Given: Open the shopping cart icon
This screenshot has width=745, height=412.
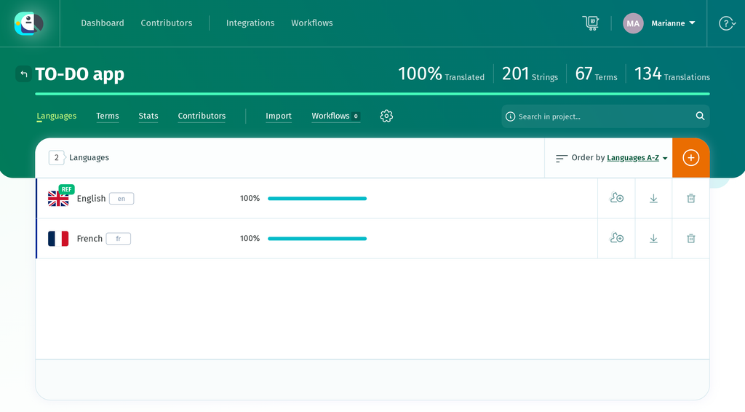Looking at the screenshot, I should point(591,23).
